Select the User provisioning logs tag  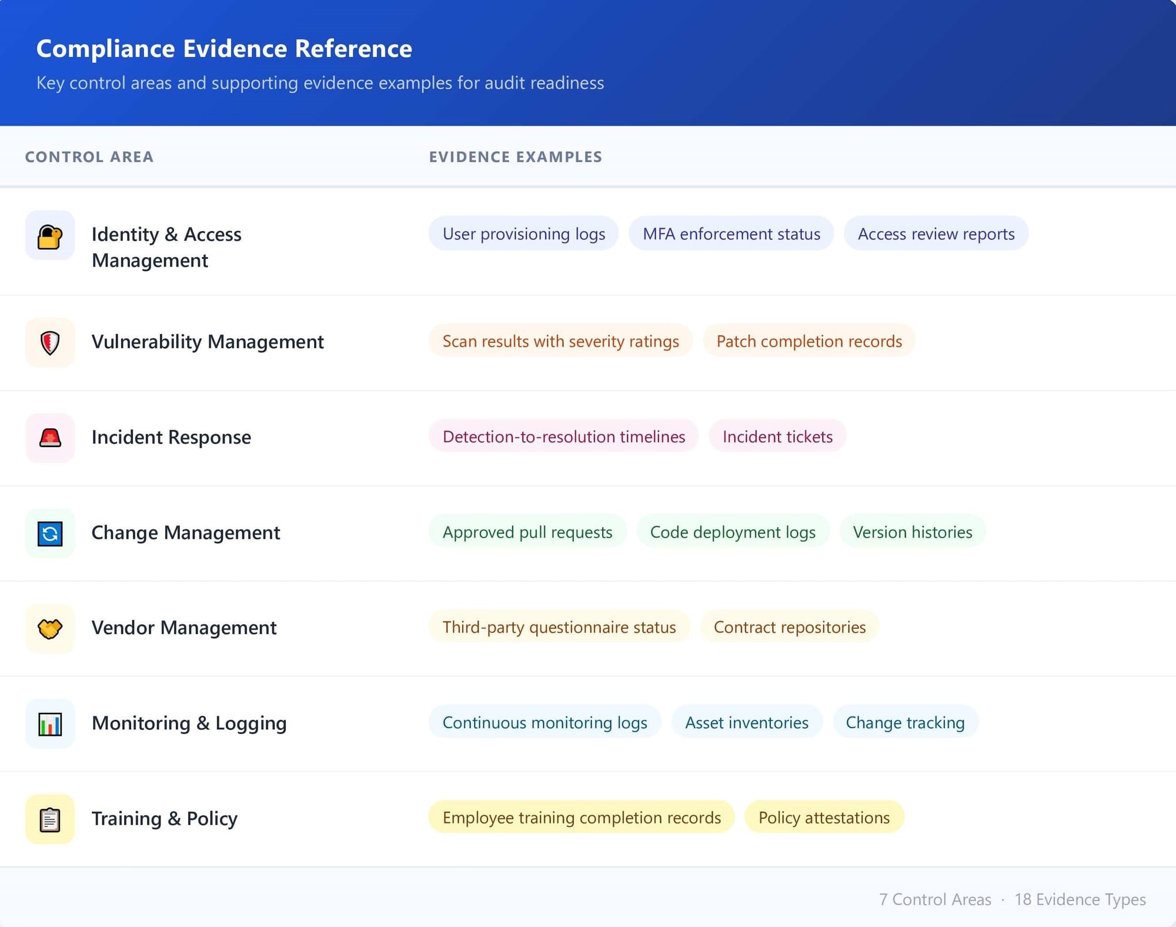(523, 234)
